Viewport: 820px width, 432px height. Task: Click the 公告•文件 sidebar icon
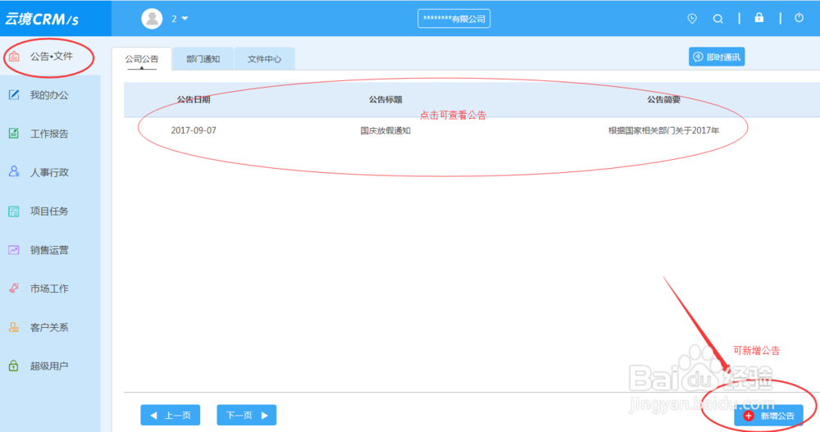(x=14, y=57)
